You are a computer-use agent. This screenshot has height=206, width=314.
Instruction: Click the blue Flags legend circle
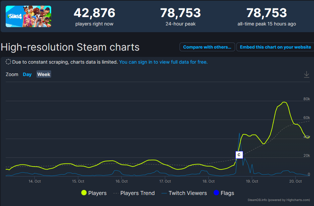point(216,193)
